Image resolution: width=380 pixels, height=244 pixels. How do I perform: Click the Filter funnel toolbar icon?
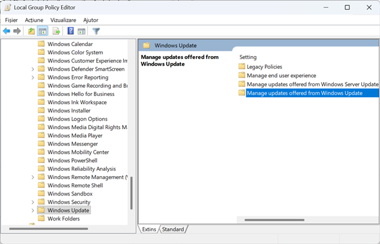coord(96,31)
